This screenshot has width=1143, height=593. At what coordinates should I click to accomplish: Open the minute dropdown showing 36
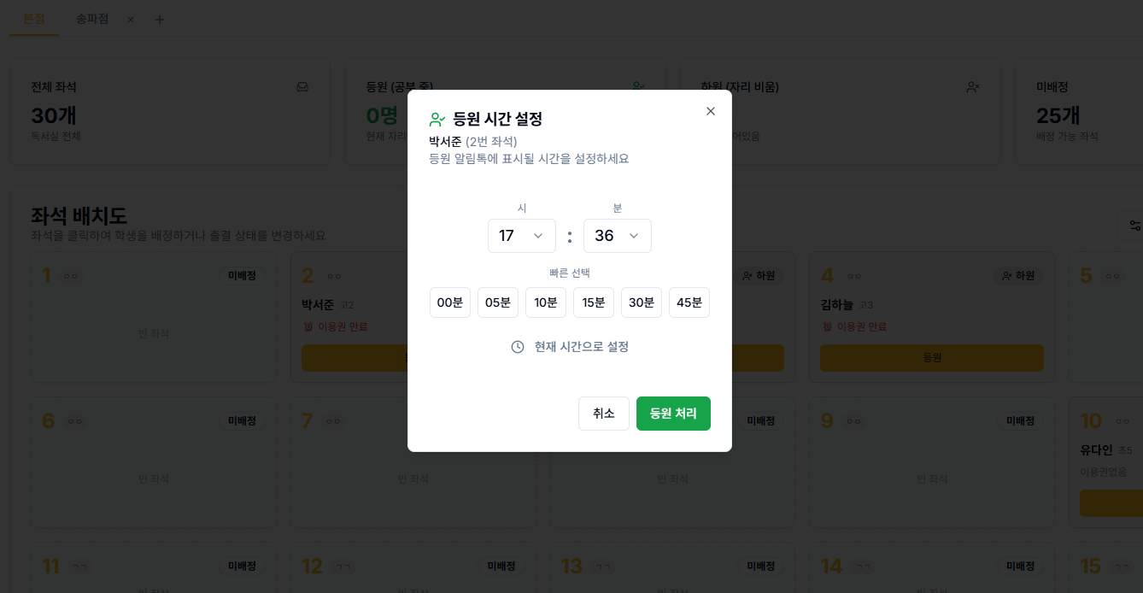tap(618, 236)
